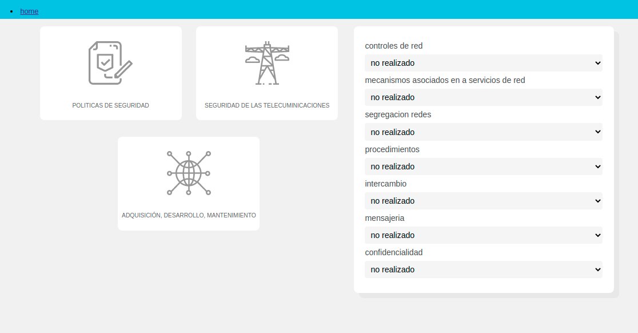Expand the mecanismos asociados en a servicios dropdown
The width and height of the screenshot is (638, 333).
(x=483, y=97)
